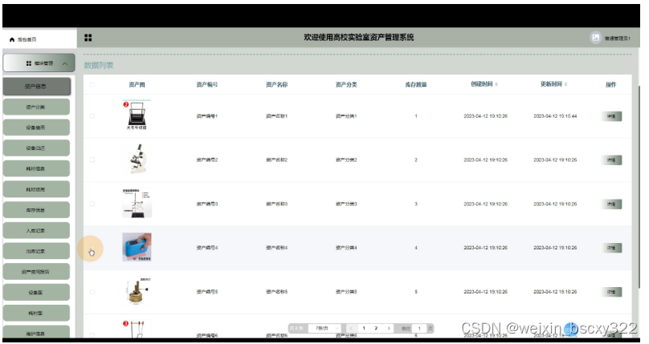The height and width of the screenshot is (344, 649).
Task: Tick the checkbox for the 资产编号3 row
Action: [x=92, y=204]
